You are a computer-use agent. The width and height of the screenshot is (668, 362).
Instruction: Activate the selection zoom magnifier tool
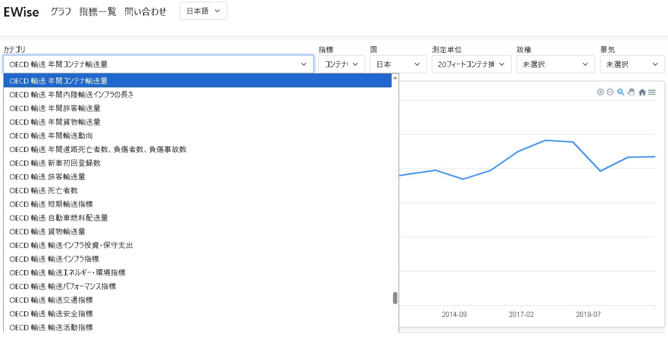[621, 92]
